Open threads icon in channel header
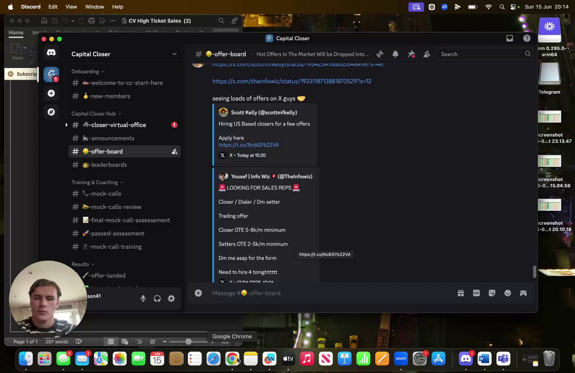 tap(380, 54)
